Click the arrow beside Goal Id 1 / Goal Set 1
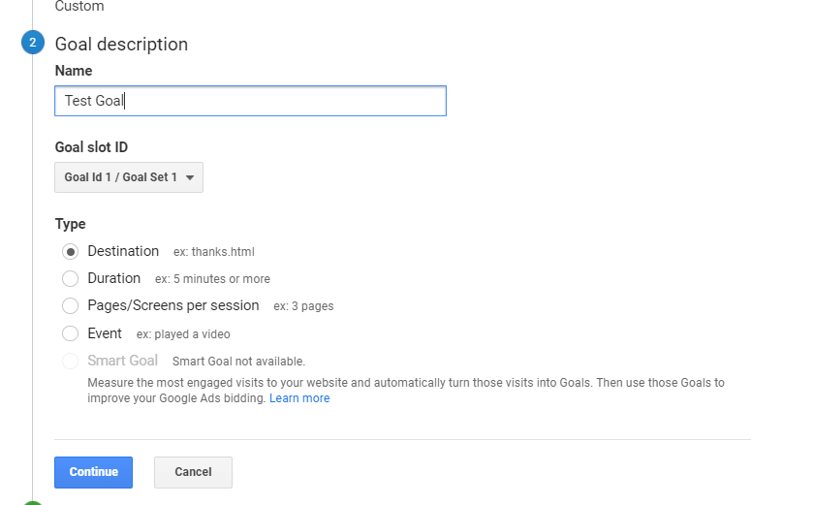815x505 pixels. (190, 178)
